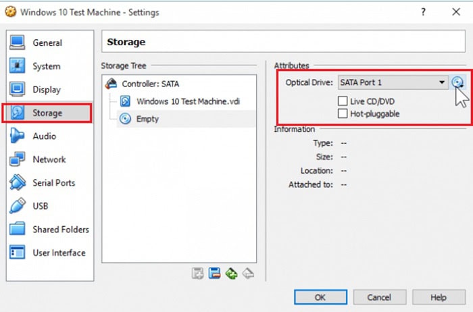This screenshot has width=473, height=312.
Task: Open the Serial Ports settings page
Action: click(53, 183)
